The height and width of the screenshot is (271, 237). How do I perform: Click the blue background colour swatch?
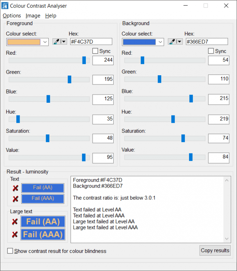(139, 42)
